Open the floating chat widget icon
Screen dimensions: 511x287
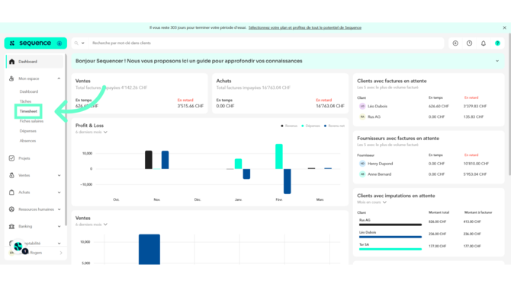(x=18, y=247)
